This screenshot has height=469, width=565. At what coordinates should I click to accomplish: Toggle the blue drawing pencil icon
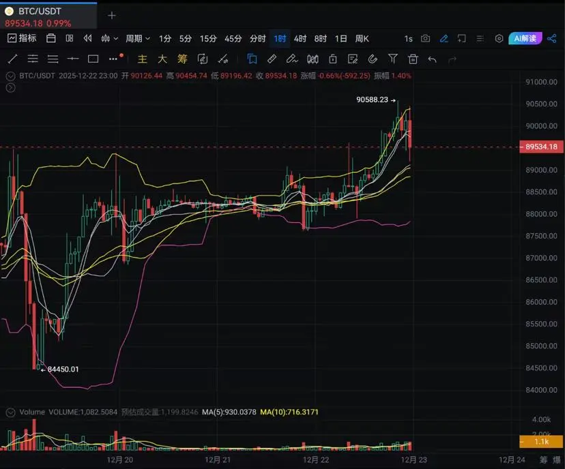coord(444,38)
